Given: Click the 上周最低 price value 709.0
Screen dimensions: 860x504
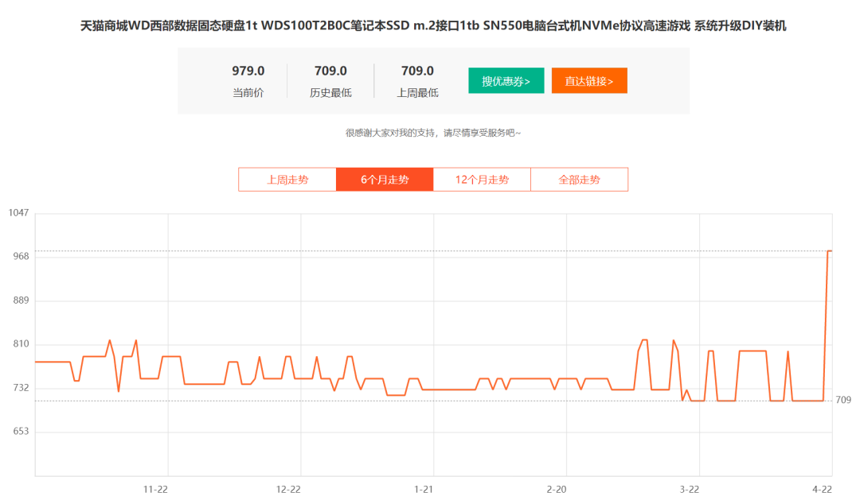Looking at the screenshot, I should click(416, 70).
